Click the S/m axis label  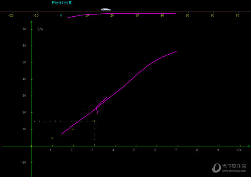pyautogui.click(x=40, y=29)
